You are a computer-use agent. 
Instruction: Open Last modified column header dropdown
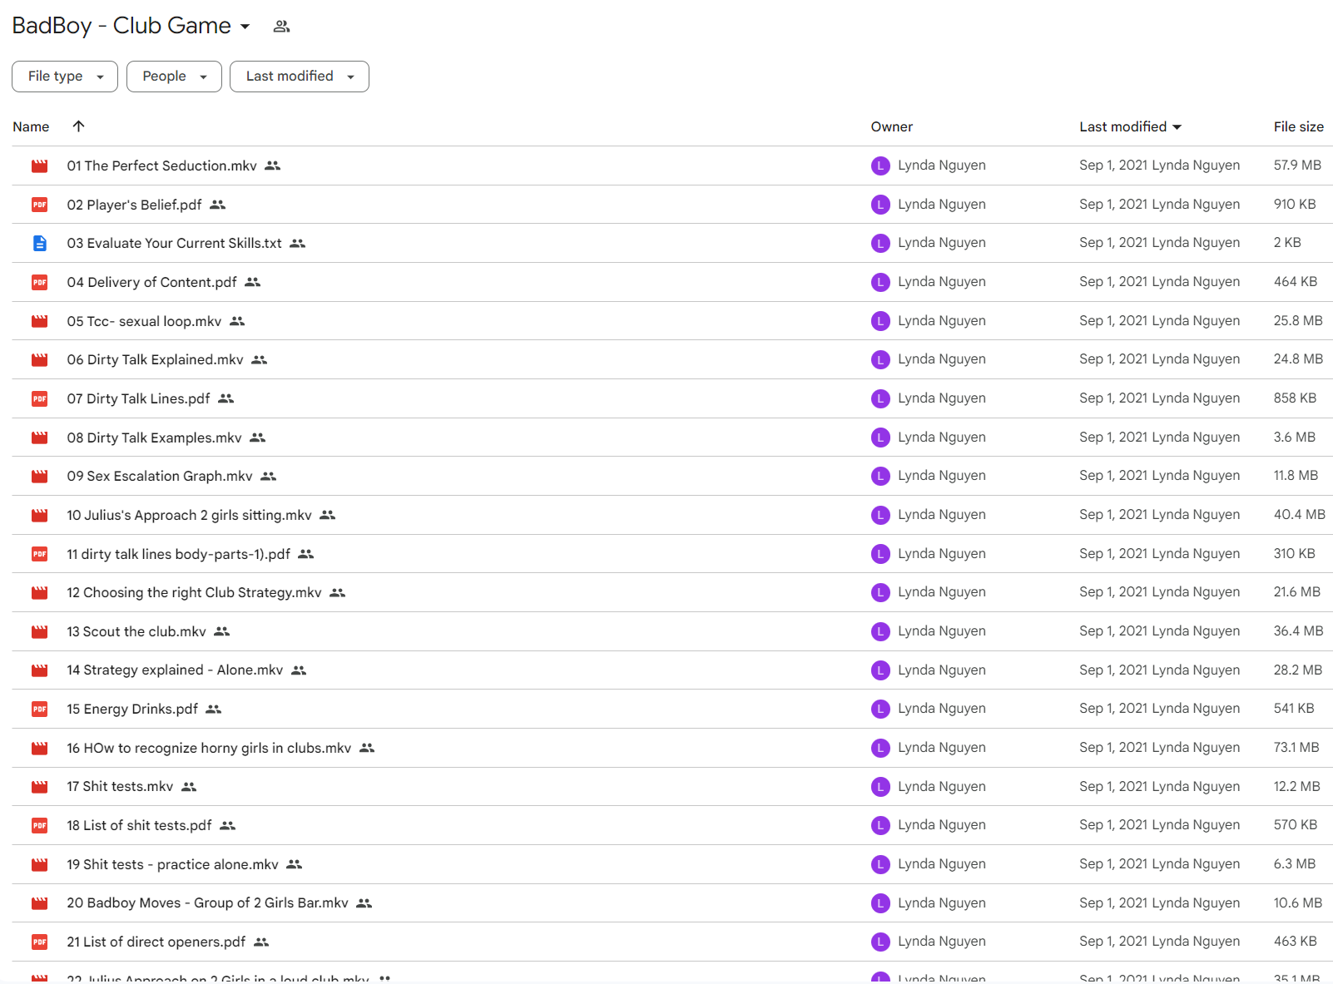1177,127
